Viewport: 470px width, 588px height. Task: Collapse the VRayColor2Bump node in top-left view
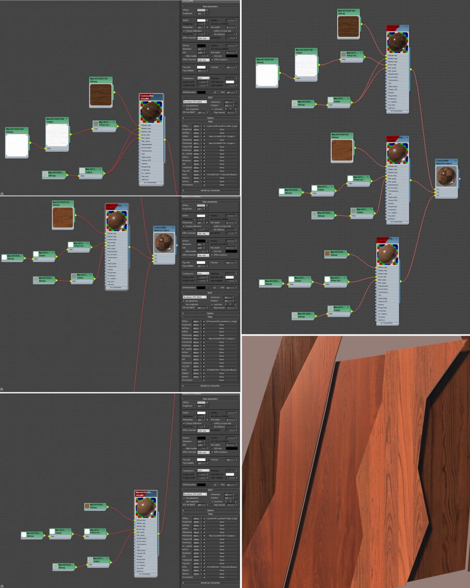pyautogui.click(x=114, y=122)
